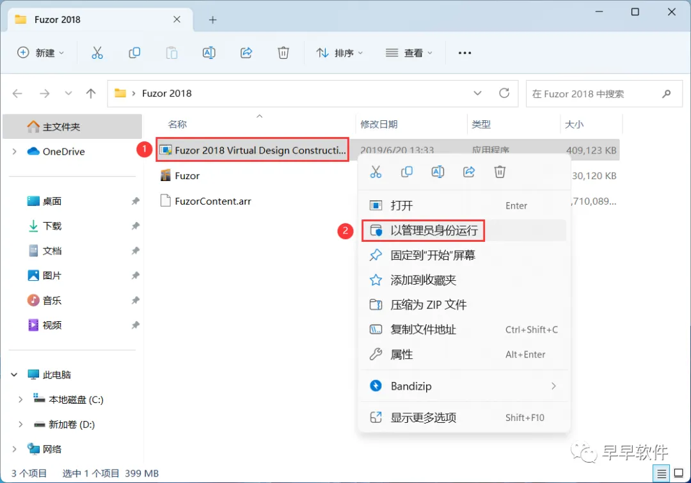Open the toolbar three-dot more options
The width and height of the screenshot is (691, 483).
tap(465, 53)
